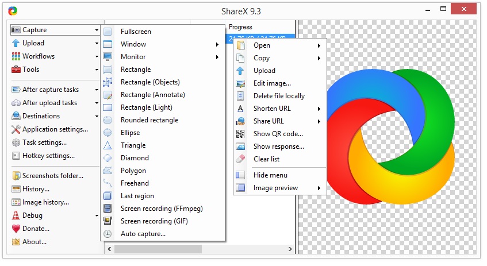Choose Rectangle (Annotate) capture option
The width and height of the screenshot is (487, 266).
(152, 95)
